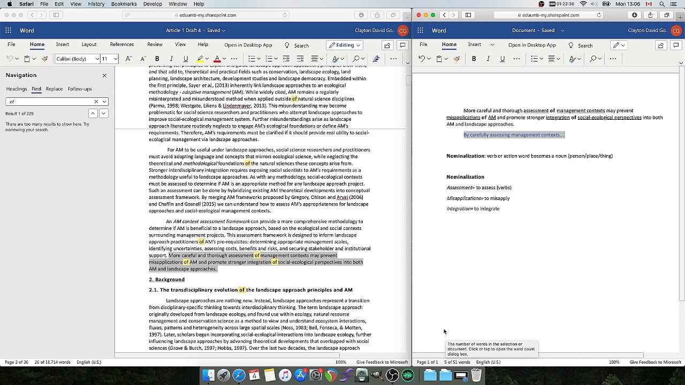The image size is (685, 385).
Task: Toggle Italic in the left Word window
Action: click(x=171, y=58)
